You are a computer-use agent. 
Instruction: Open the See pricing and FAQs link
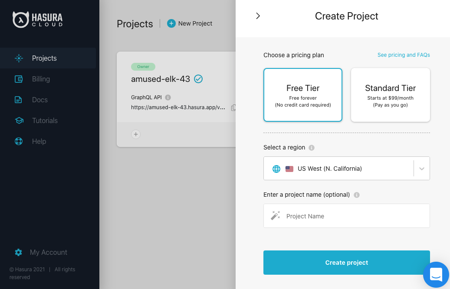[404, 55]
